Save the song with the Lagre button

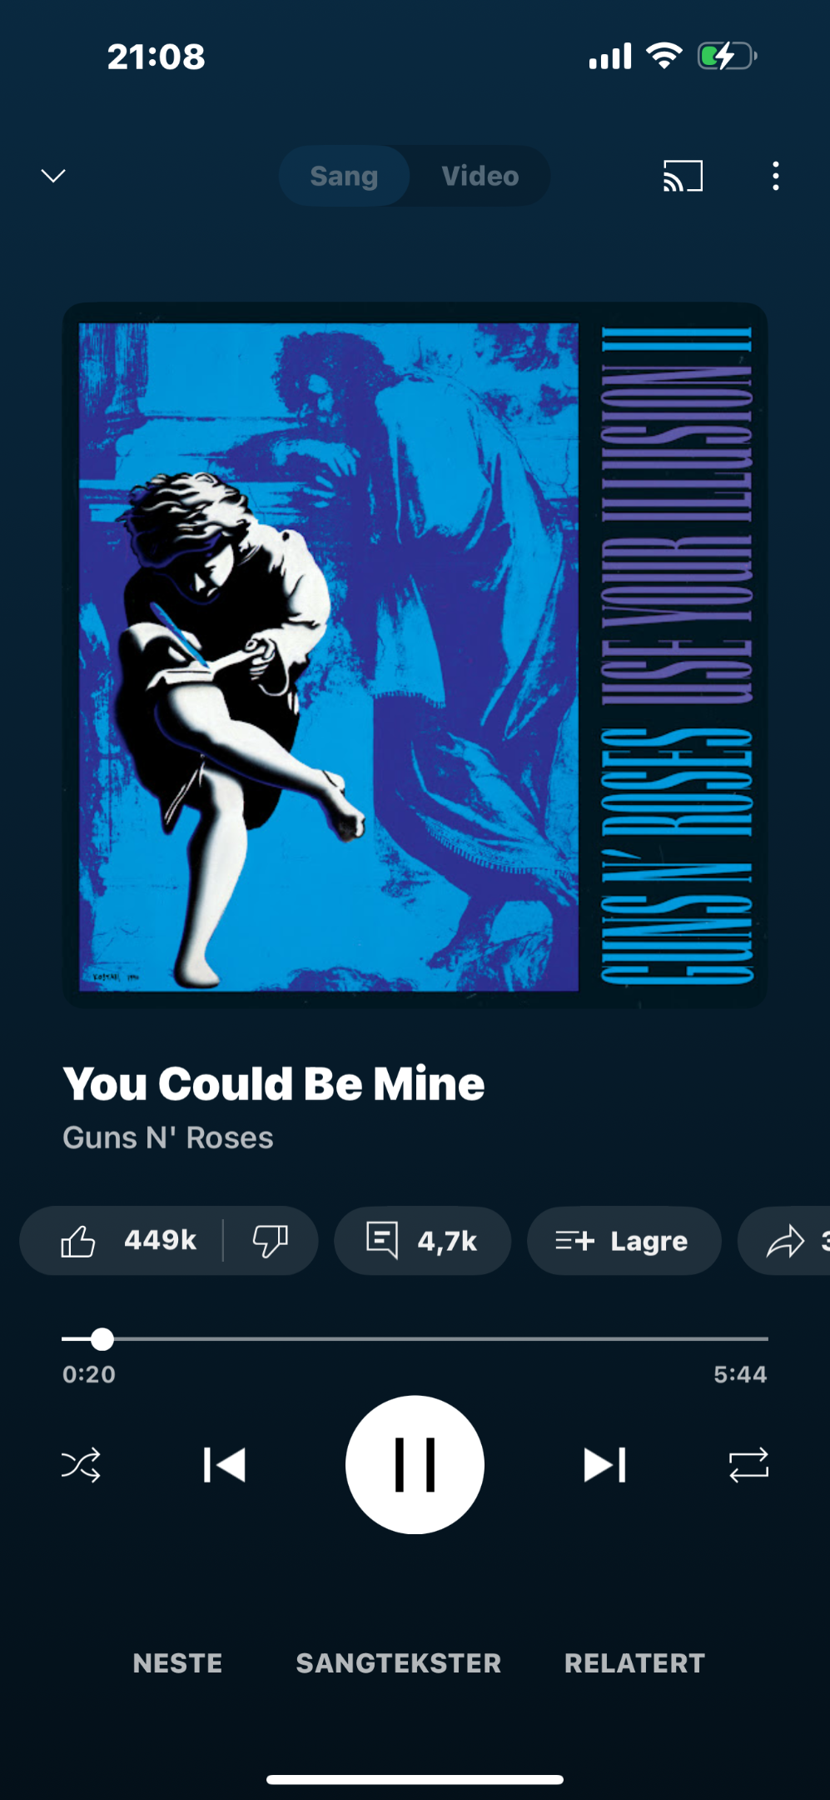[x=624, y=1240]
